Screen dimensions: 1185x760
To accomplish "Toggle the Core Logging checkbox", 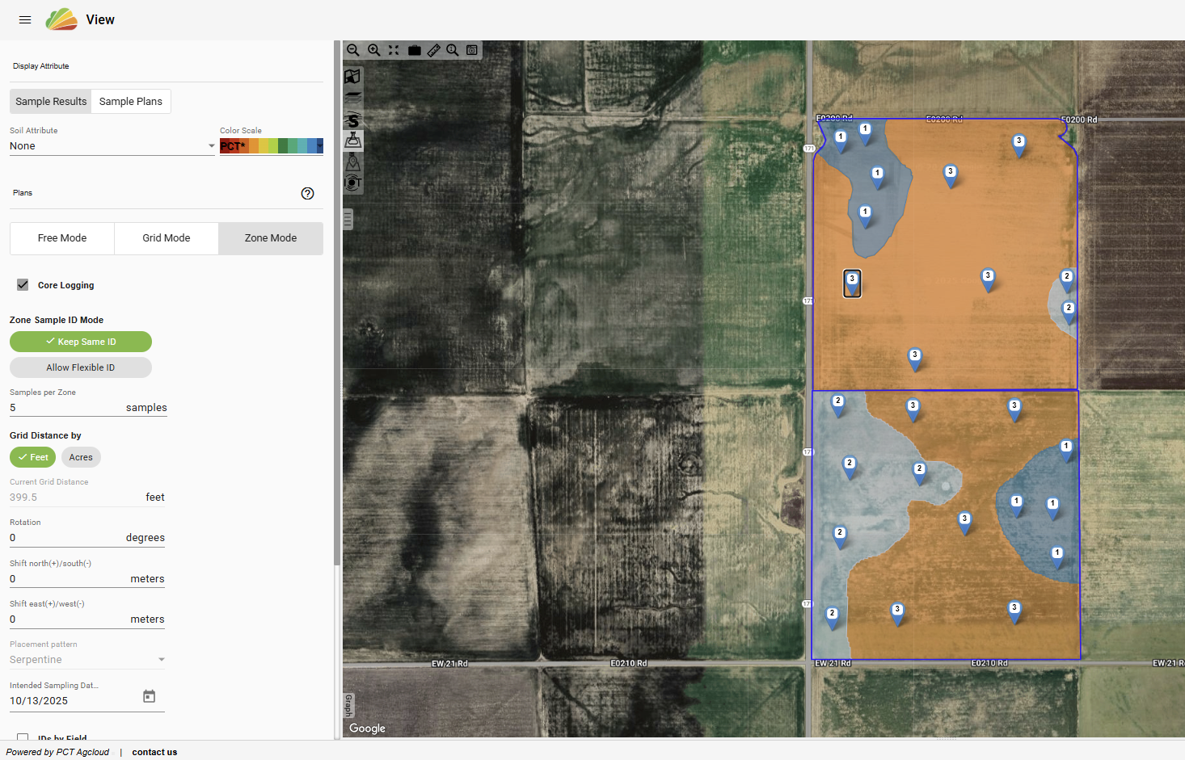I will point(23,285).
